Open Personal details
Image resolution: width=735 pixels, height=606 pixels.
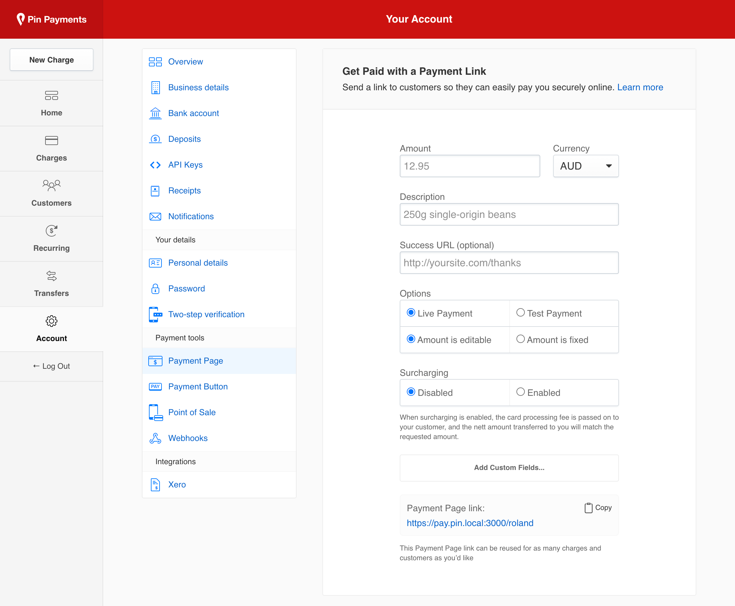pos(219,263)
